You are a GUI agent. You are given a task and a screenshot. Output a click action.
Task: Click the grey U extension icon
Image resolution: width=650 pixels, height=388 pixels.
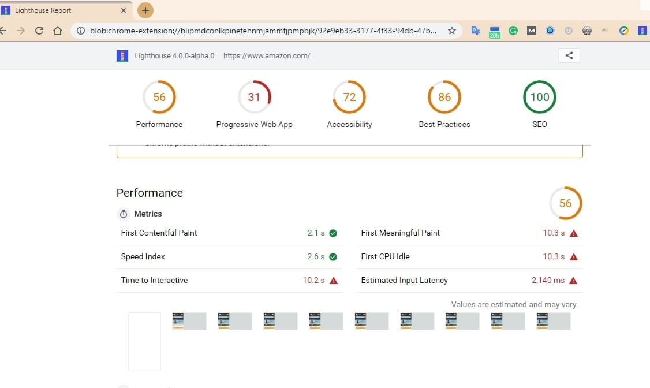click(569, 31)
